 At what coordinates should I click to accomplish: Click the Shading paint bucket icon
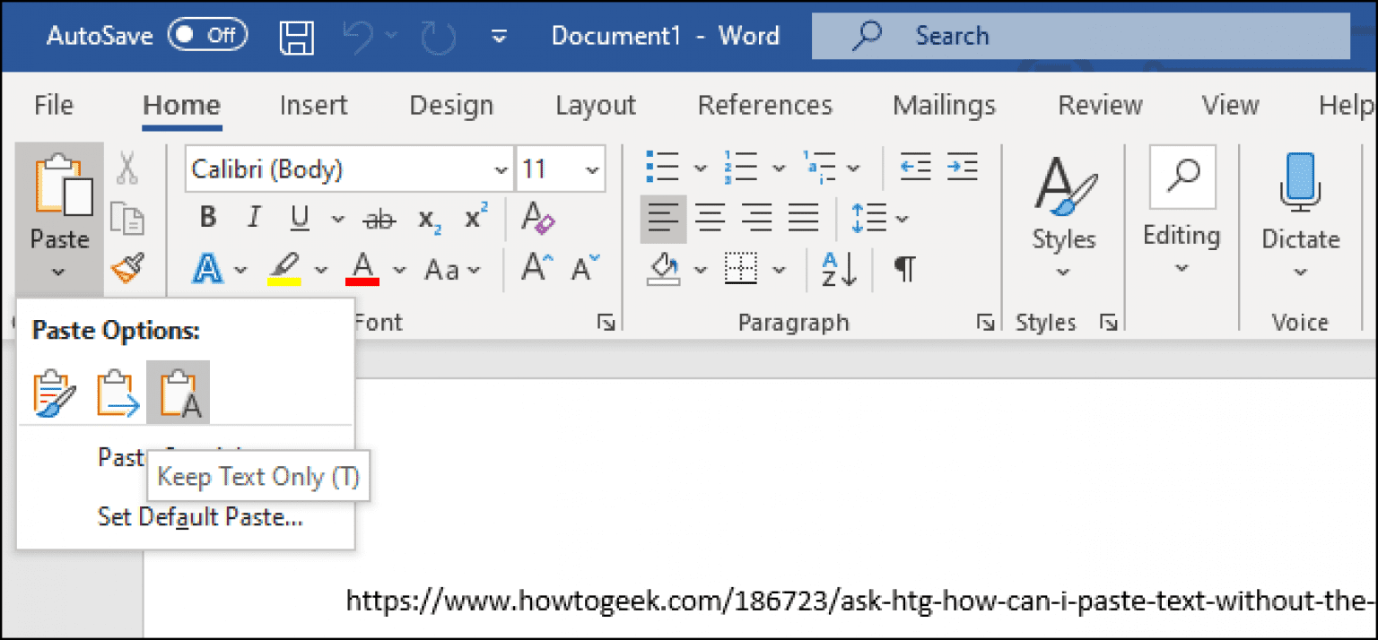tap(663, 269)
